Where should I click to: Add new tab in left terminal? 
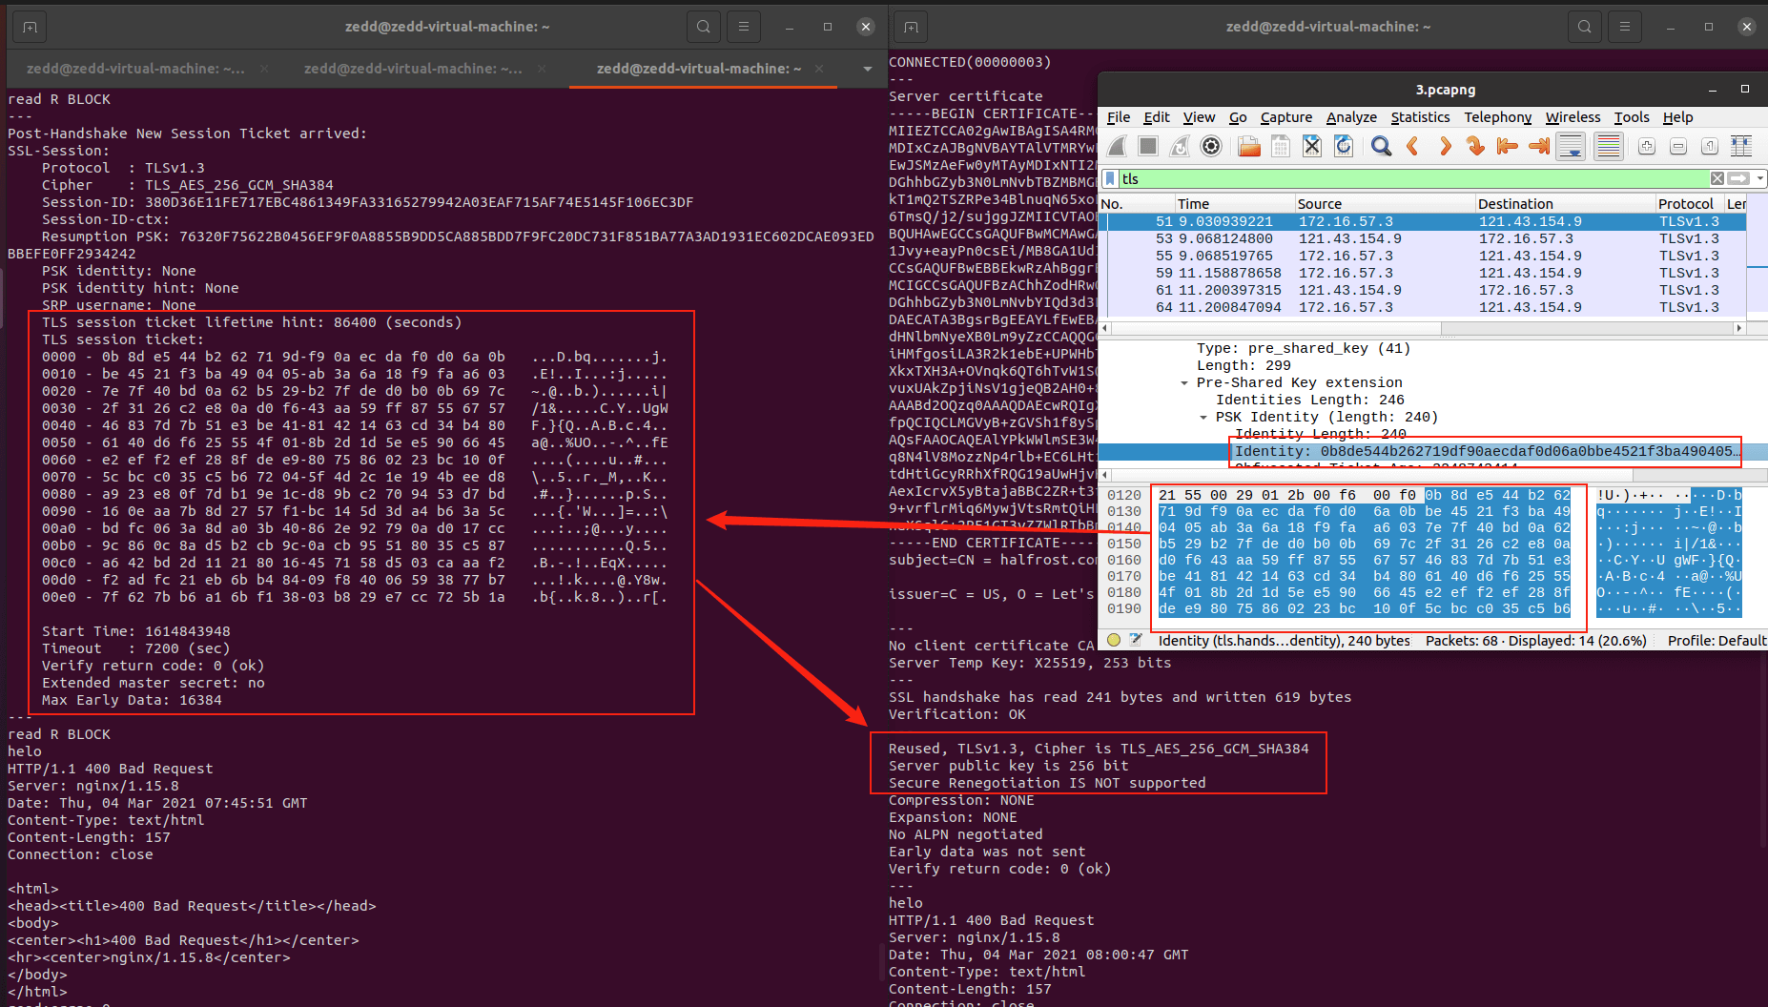coord(30,27)
